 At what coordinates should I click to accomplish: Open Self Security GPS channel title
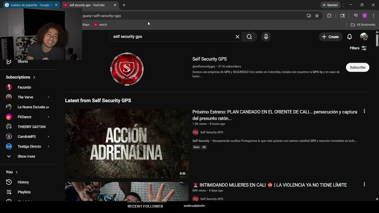coord(209,59)
